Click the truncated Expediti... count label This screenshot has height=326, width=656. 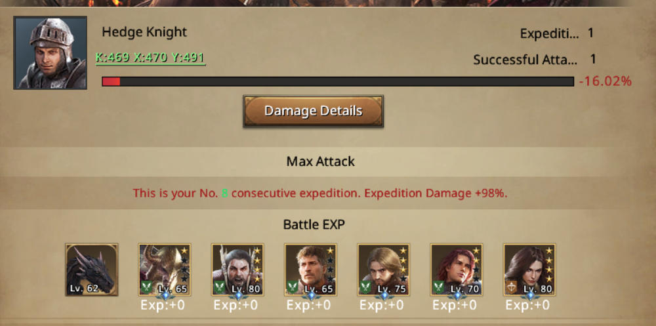[x=550, y=33]
